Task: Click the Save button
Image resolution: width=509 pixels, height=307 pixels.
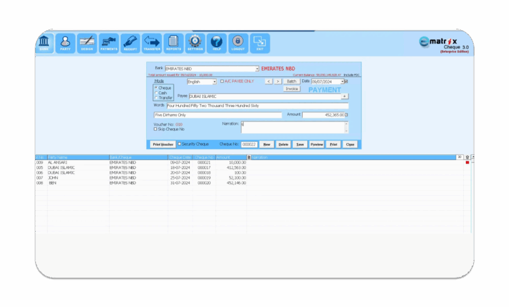Action: (x=300, y=144)
